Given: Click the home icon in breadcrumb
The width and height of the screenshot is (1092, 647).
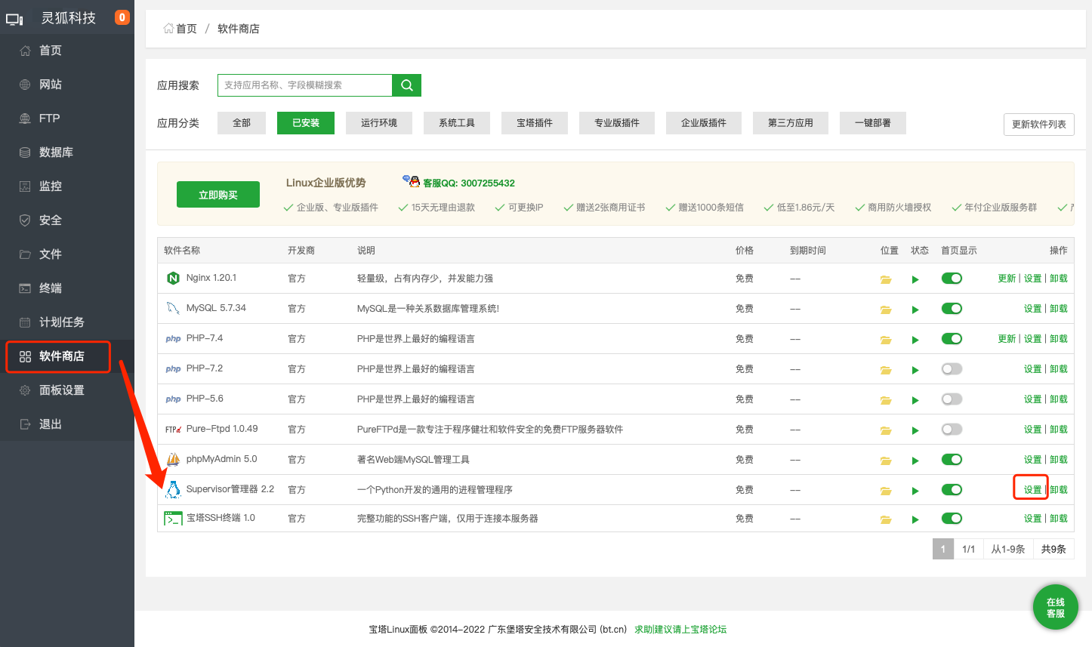Looking at the screenshot, I should point(168,29).
